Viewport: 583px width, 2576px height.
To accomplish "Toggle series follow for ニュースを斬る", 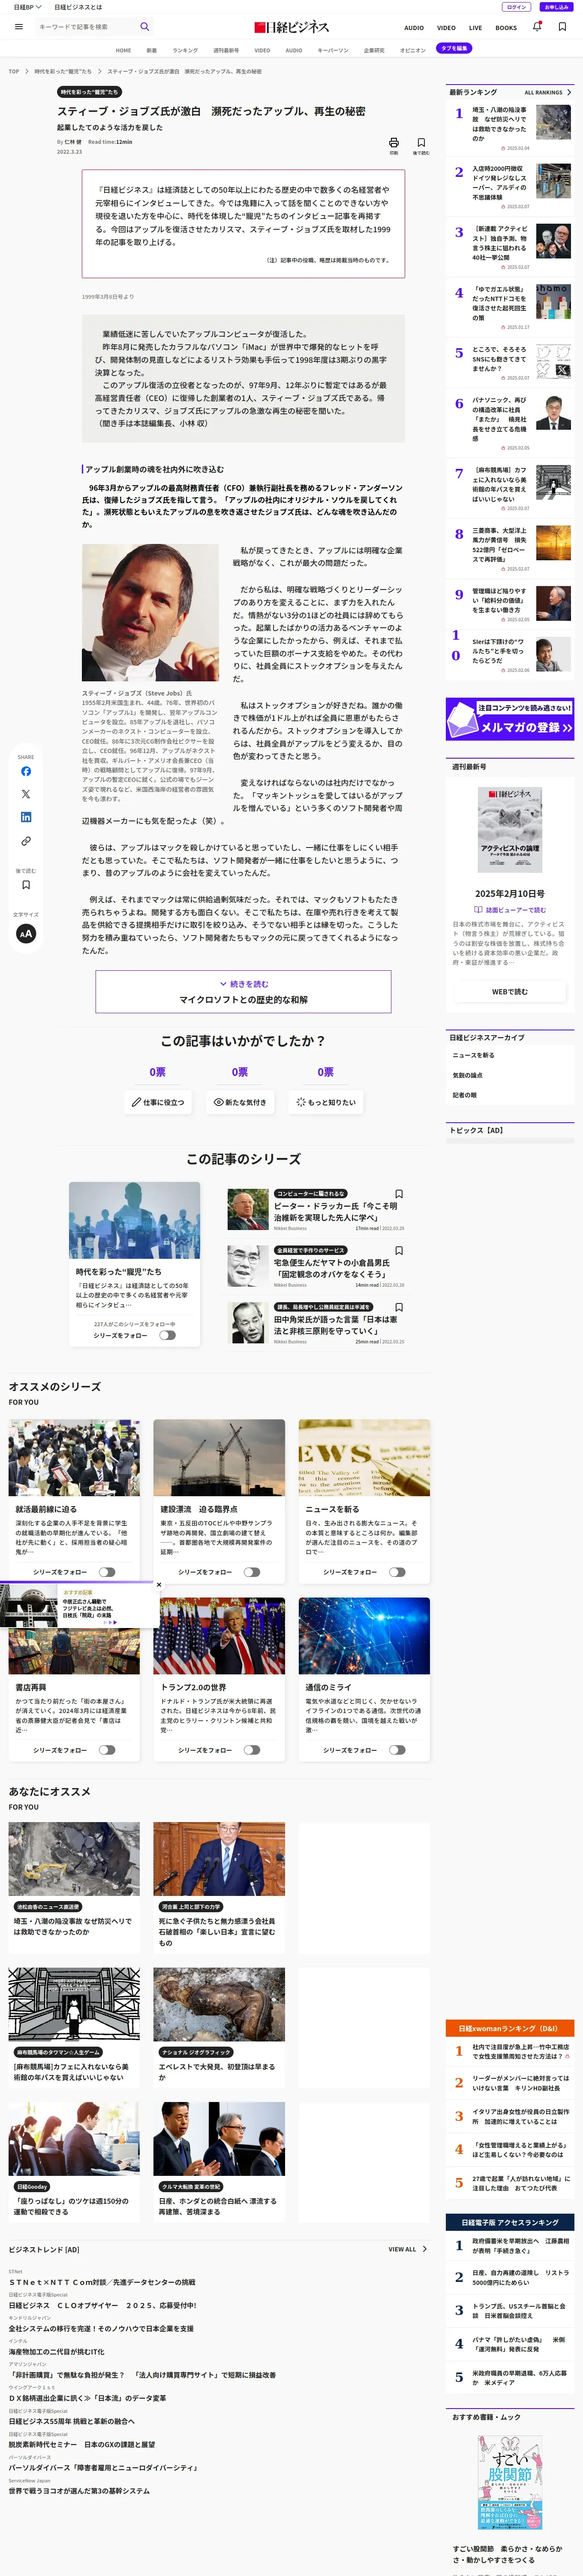I will (397, 1572).
